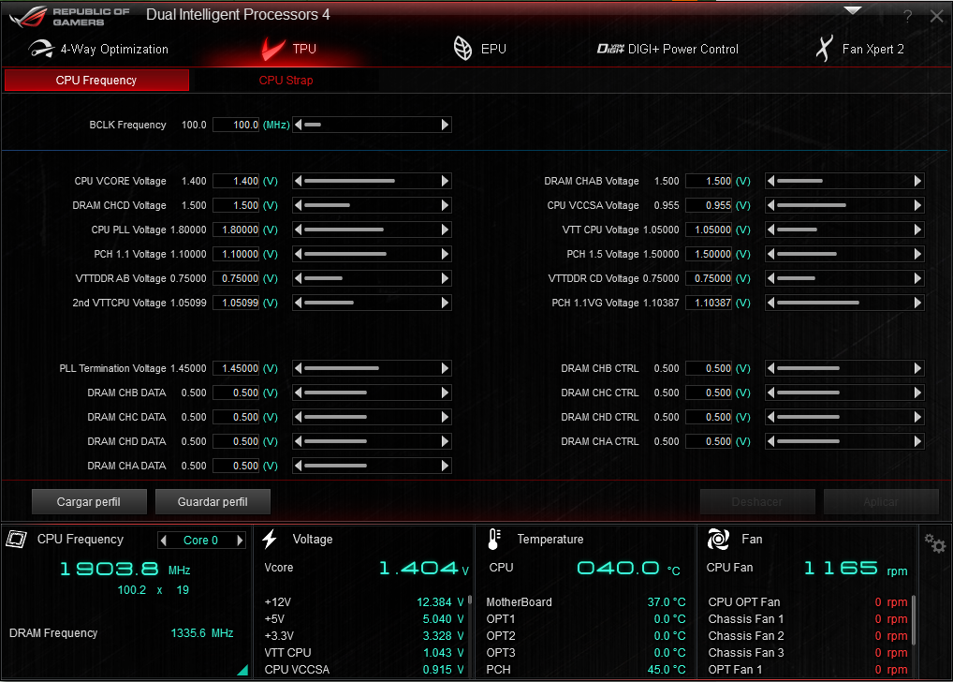This screenshot has height=682, width=953.
Task: Click Guardar perfil button
Action: coord(213,502)
